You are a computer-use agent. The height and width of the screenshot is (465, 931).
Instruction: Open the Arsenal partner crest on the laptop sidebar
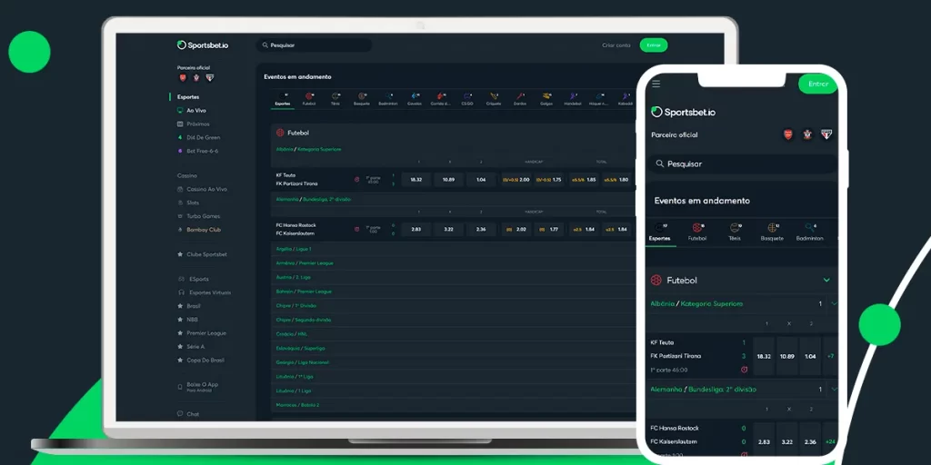[183, 78]
